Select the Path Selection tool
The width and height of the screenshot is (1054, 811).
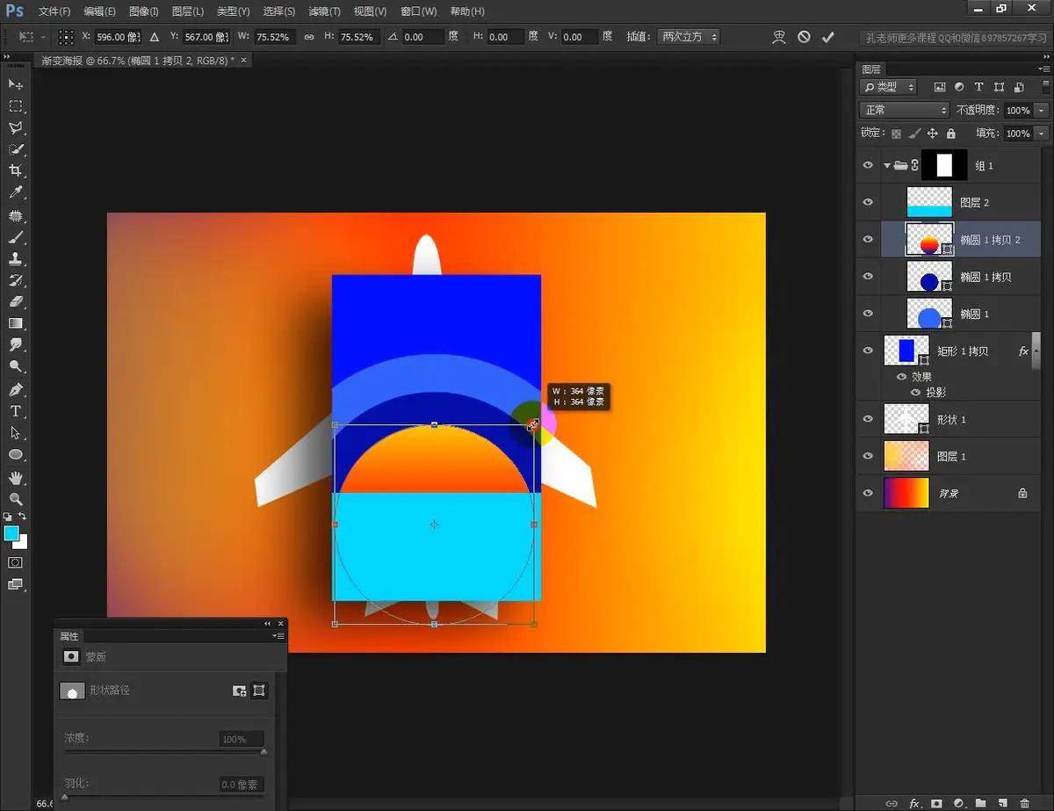[x=16, y=432]
